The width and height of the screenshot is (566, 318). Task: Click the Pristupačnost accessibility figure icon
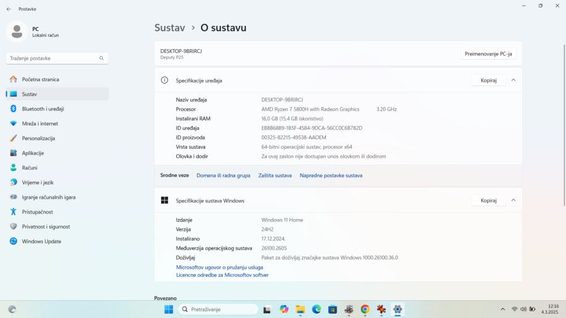[14, 212]
